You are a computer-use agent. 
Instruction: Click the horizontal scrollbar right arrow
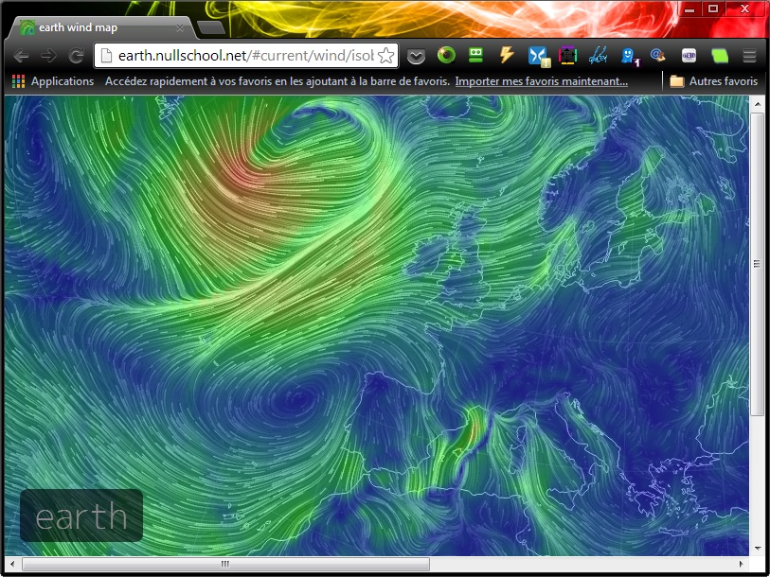742,565
